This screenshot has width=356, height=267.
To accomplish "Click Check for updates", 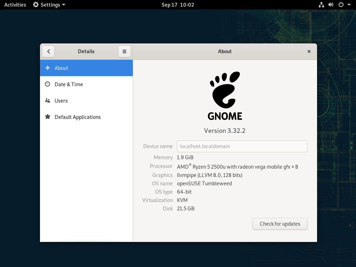I will (x=280, y=224).
